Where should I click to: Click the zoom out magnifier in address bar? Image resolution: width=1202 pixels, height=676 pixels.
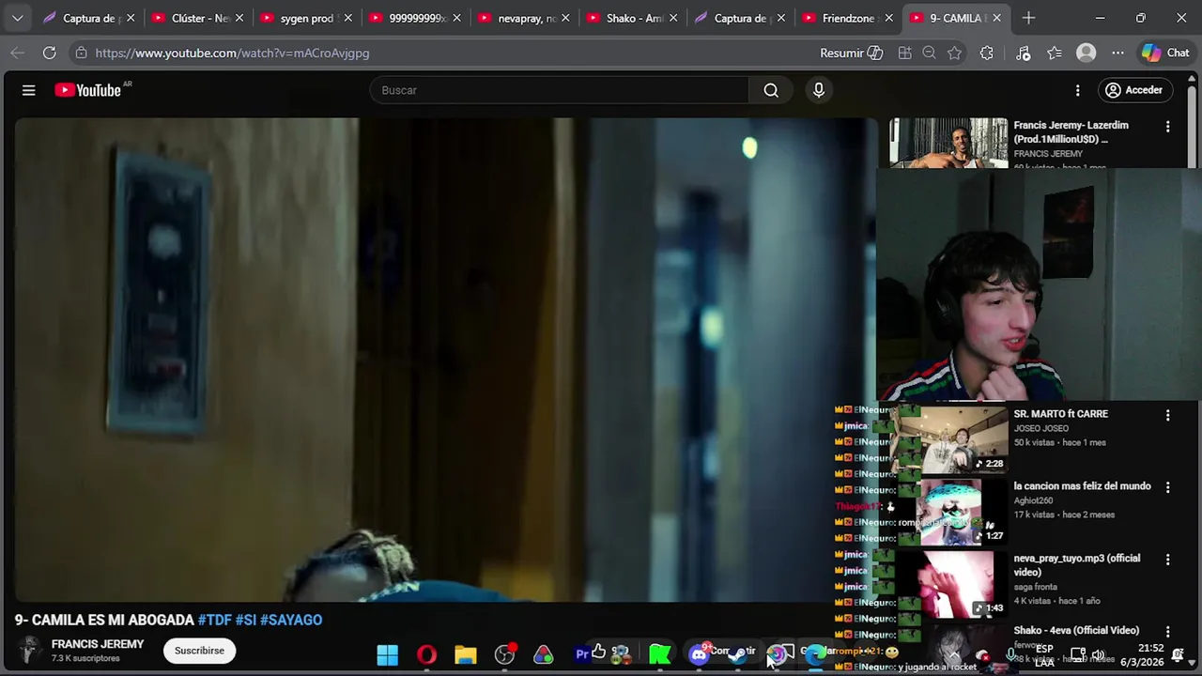[x=930, y=53]
